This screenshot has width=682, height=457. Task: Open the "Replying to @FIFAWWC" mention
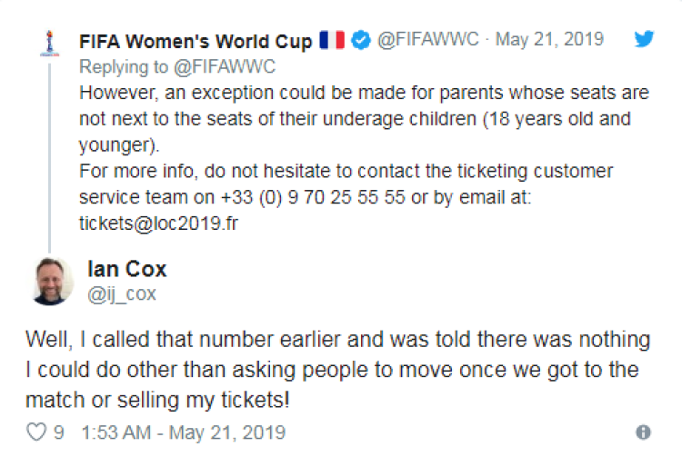point(226,66)
